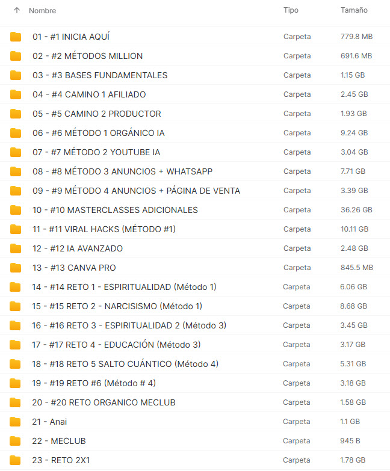Click folder icon for 08 - #8 MÉTODO 3 ANUNCIOS + WHATSAPP

16,171
